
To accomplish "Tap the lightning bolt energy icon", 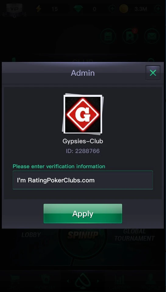I will pyautogui.click(x=39, y=9).
